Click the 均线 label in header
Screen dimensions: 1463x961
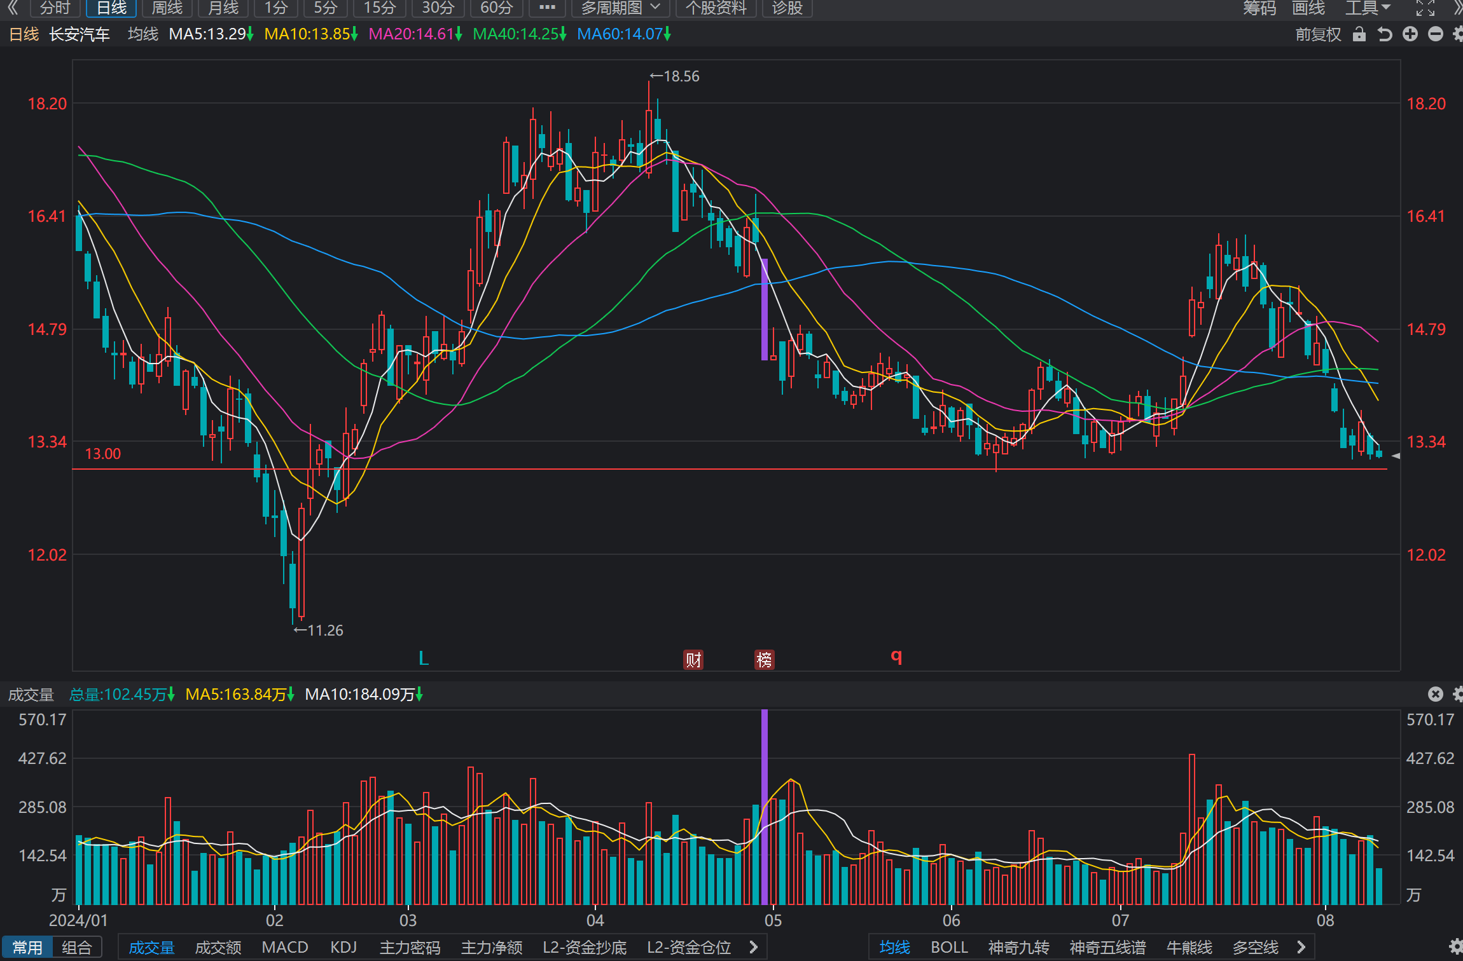pyautogui.click(x=143, y=34)
